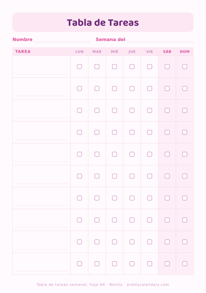Tick the DOM checkbox in first row
Image resolution: width=206 pixels, height=293 pixels.
click(185, 66)
